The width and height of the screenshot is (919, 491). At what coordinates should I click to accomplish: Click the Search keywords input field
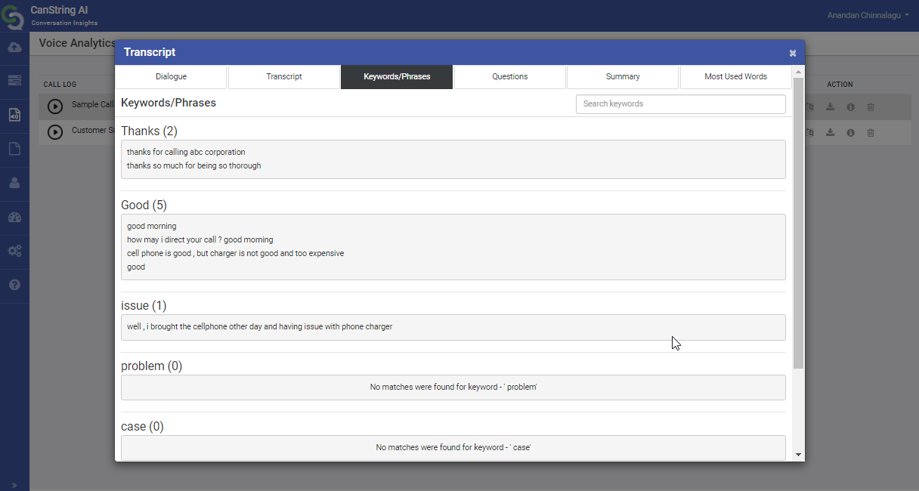680,104
